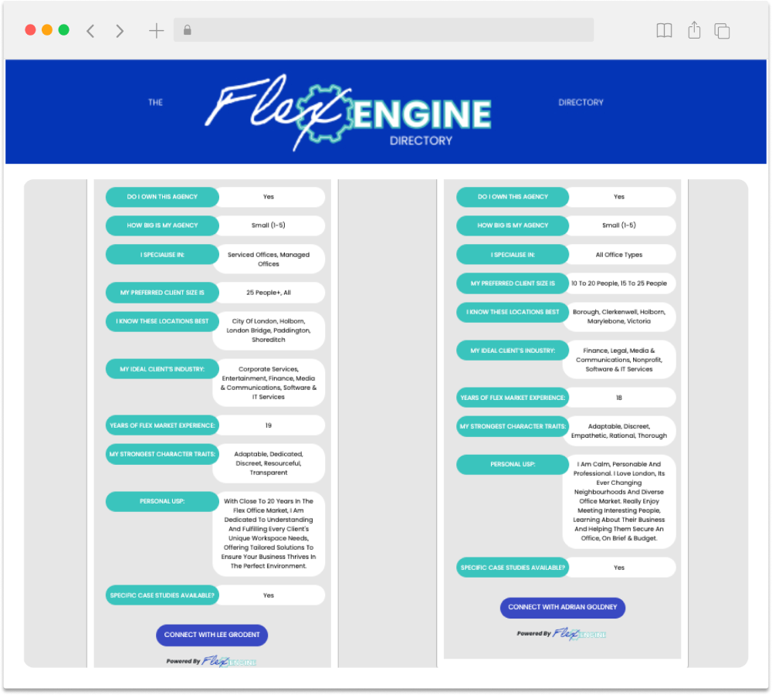This screenshot has width=772, height=695.
Task: Click the browser address bar
Action: [x=386, y=31]
